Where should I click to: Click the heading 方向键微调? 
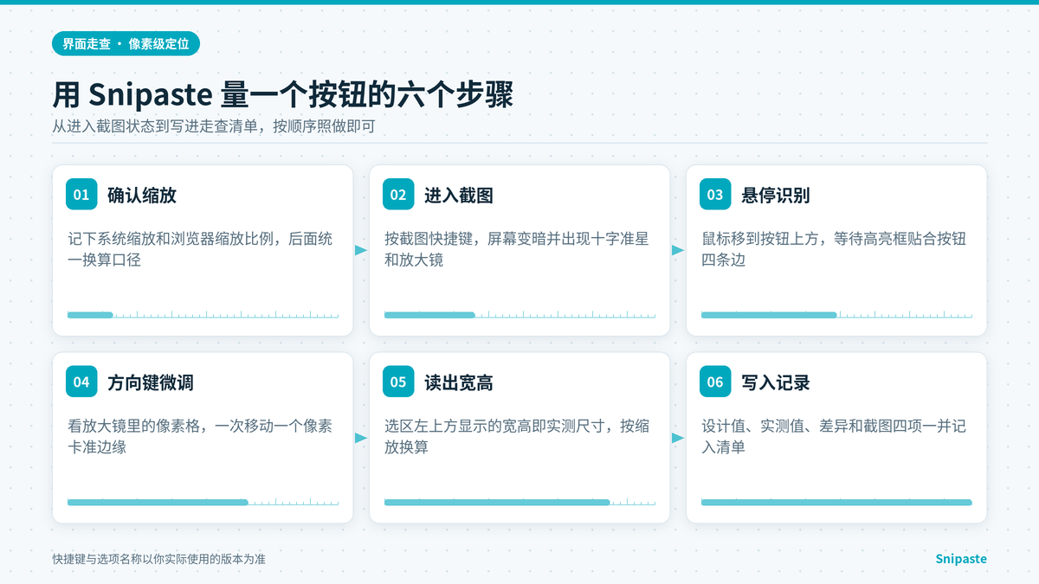click(x=151, y=382)
